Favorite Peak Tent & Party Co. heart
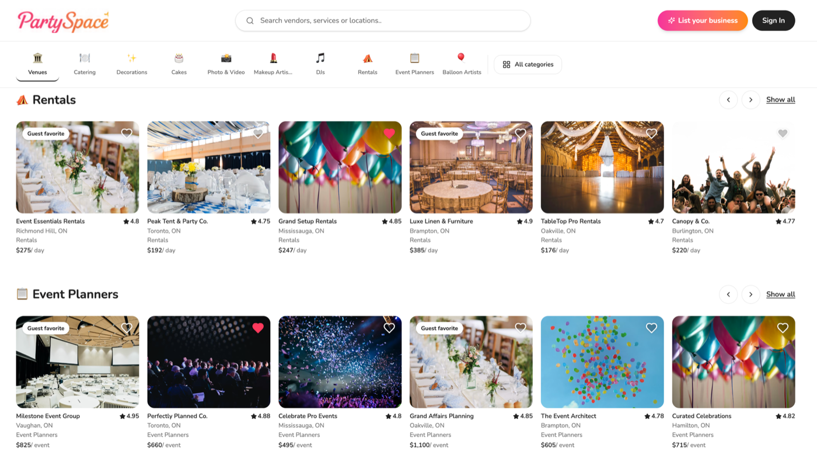Image resolution: width=817 pixels, height=466 pixels. tap(258, 134)
